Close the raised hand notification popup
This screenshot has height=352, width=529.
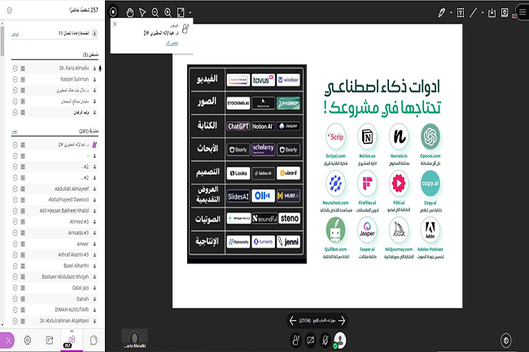[115, 24]
